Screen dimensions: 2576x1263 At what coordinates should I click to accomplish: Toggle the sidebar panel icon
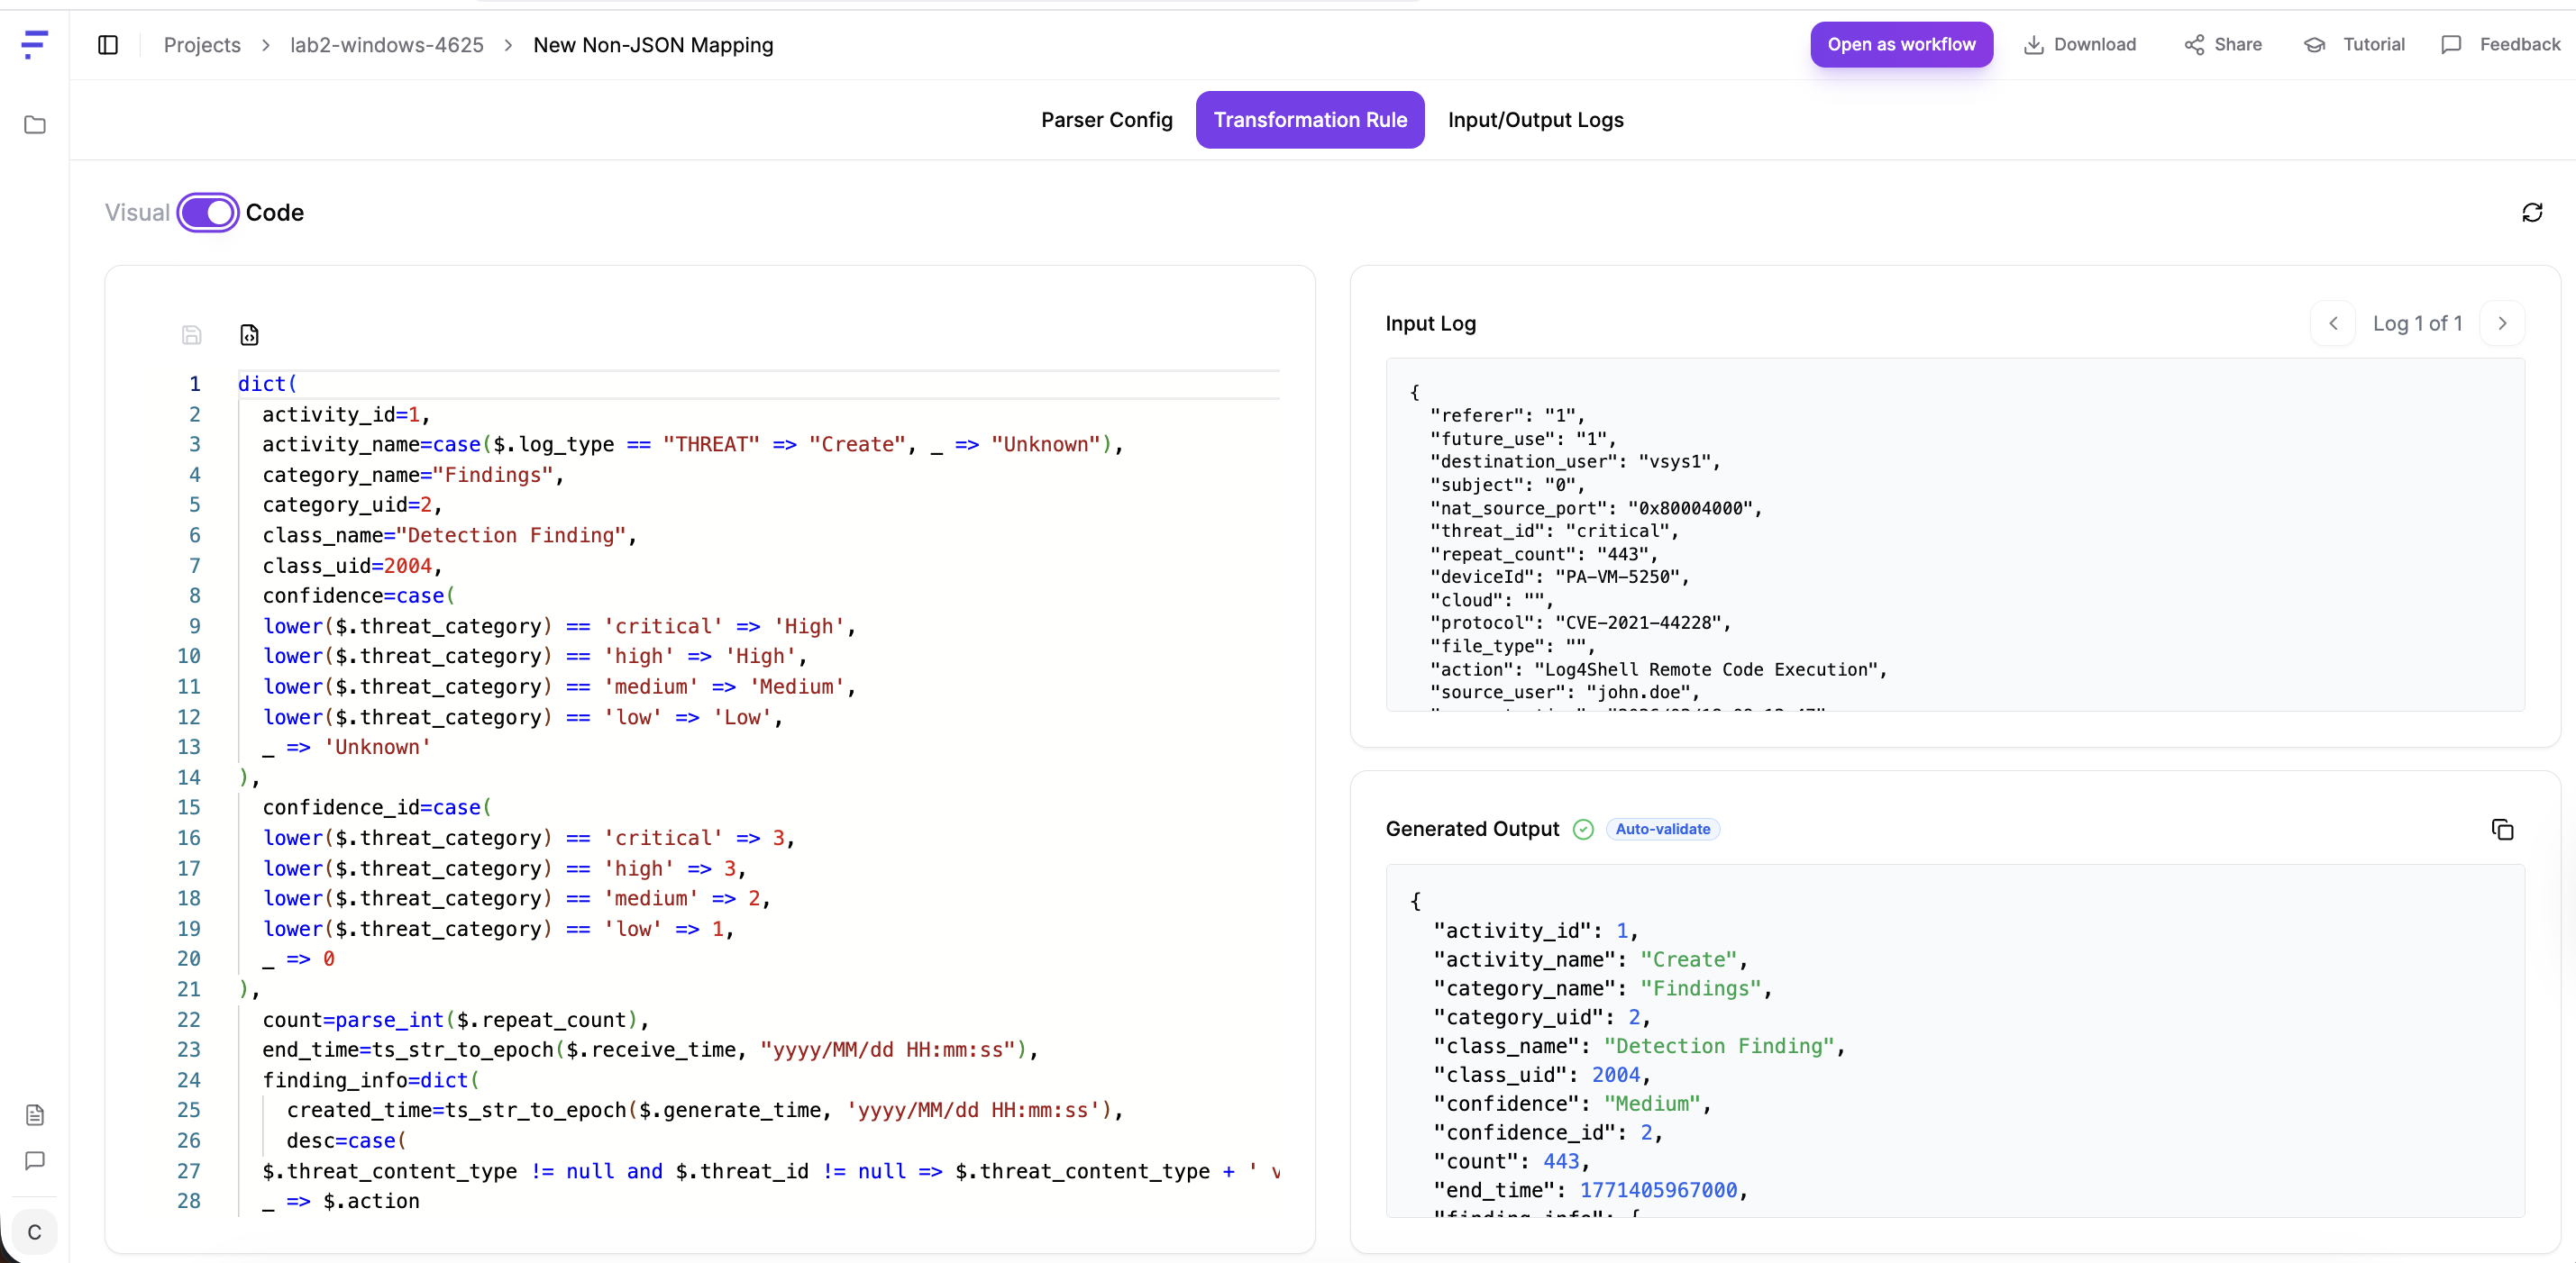coord(108,45)
